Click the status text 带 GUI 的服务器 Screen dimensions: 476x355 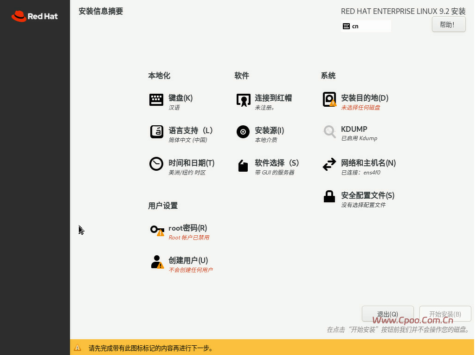pyautogui.click(x=275, y=173)
